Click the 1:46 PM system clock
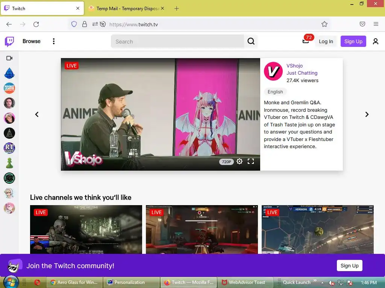 click(x=369, y=283)
